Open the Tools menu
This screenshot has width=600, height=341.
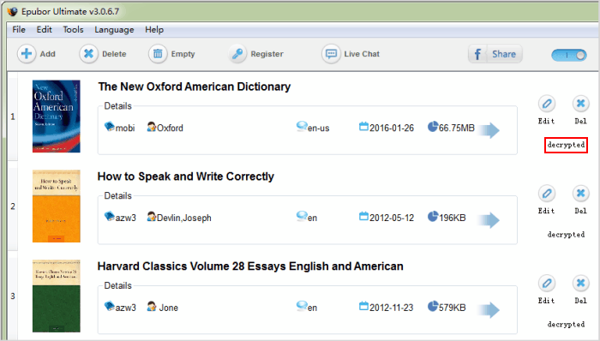tap(73, 29)
